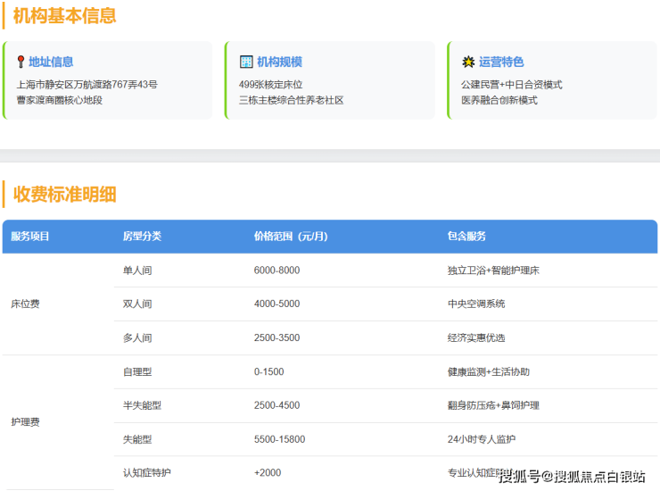Click the pin icon beside 地址信息
This screenshot has width=660, height=491.
[x=21, y=62]
